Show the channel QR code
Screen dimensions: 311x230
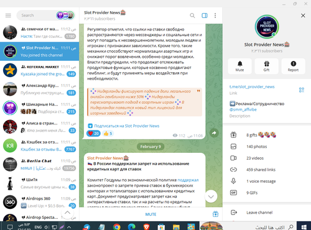(x=302, y=90)
